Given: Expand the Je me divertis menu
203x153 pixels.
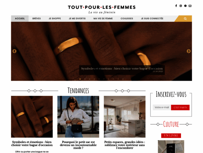Looking at the screenshot, I should (77, 19).
